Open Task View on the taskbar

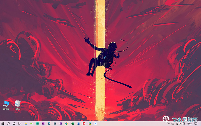(x=20, y=124)
